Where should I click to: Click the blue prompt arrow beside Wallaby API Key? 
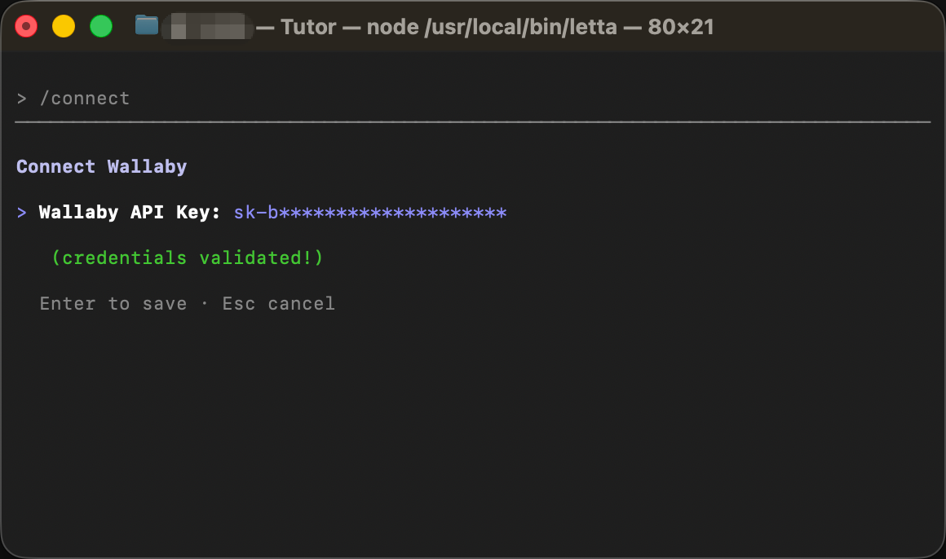[x=22, y=213]
